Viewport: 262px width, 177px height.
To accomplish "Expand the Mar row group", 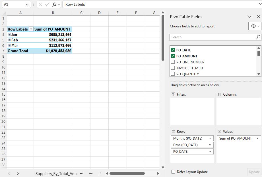I will (9, 45).
